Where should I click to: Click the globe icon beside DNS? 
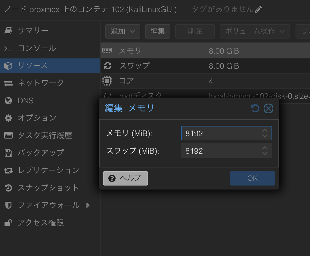click(8, 100)
